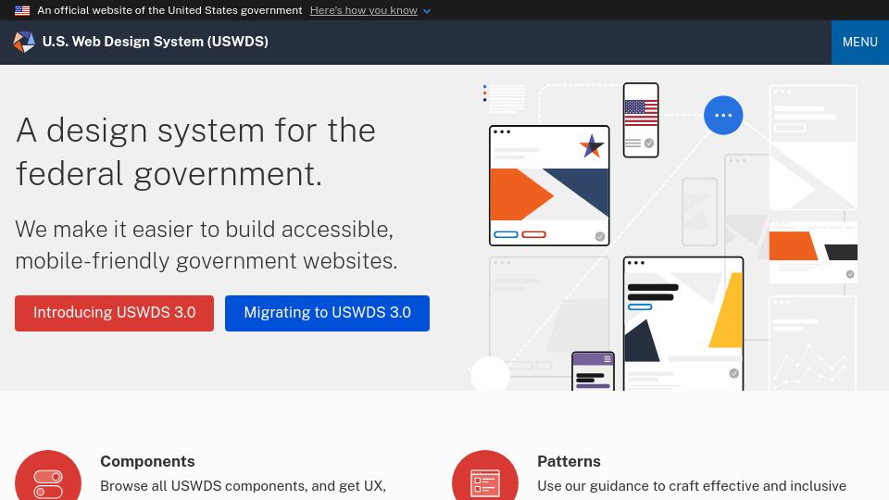Click the US flag icon in banner

pyautogui.click(x=22, y=10)
